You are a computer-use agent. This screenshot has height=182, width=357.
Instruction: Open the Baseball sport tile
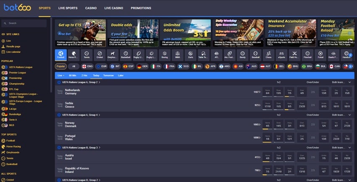point(255,55)
